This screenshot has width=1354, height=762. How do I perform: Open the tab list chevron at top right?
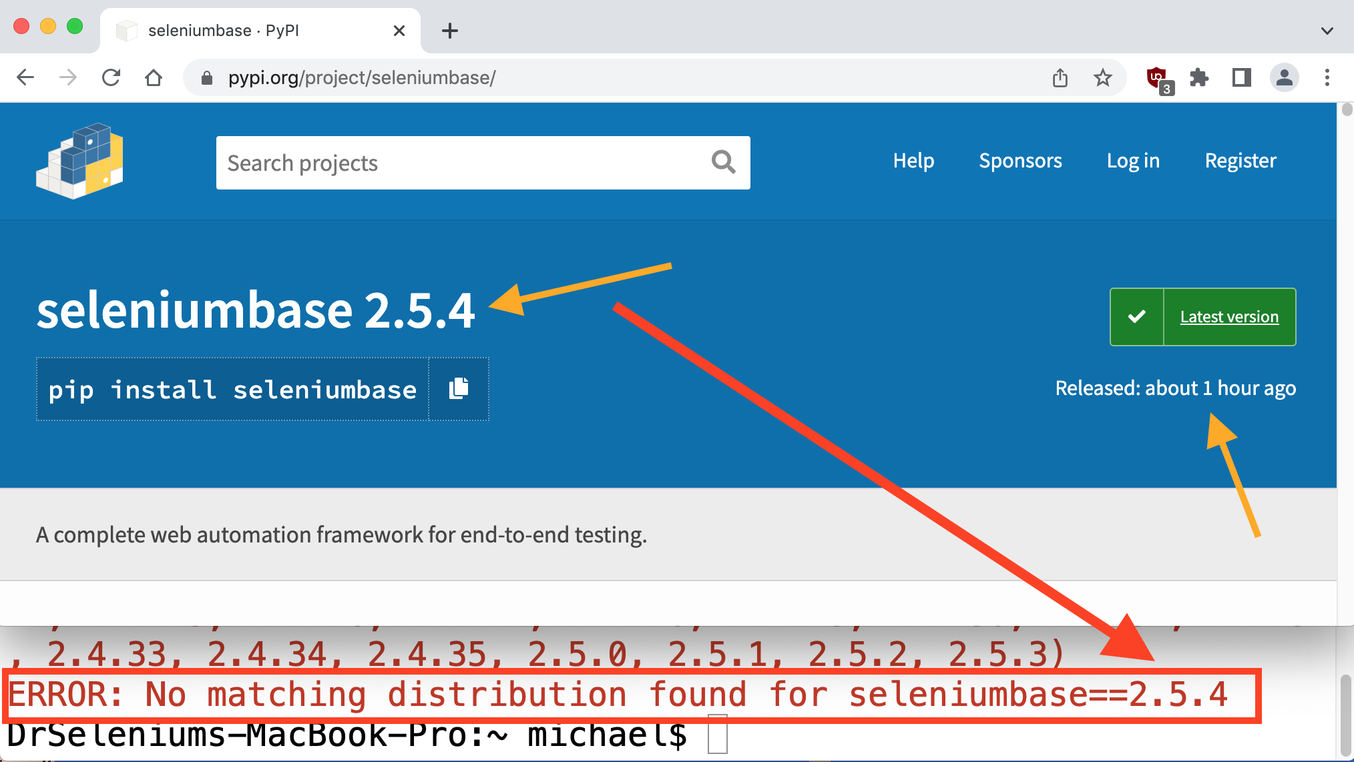point(1326,30)
